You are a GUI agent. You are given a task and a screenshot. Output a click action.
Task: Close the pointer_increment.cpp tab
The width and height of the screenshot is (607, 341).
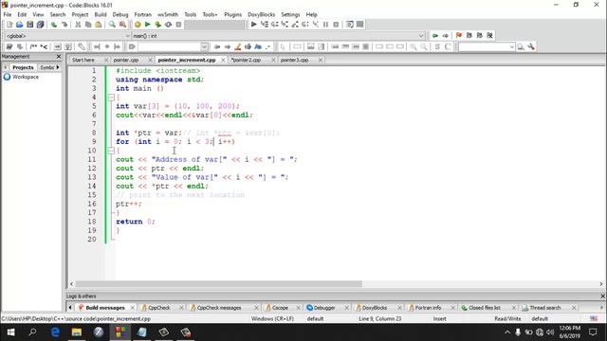(x=223, y=60)
